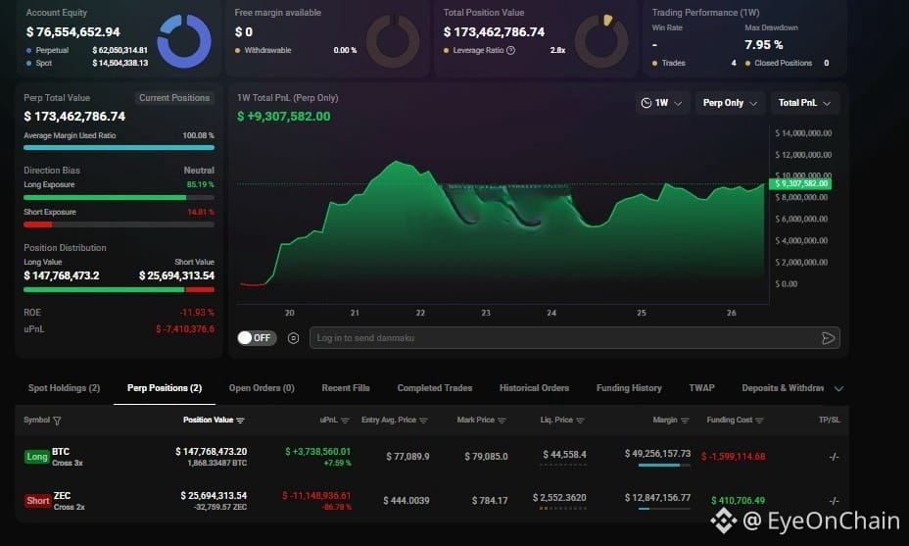Click the Perpetual equity legend entry

(87, 50)
